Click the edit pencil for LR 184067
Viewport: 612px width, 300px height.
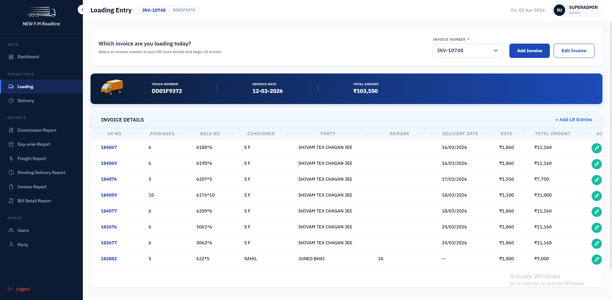point(597,148)
